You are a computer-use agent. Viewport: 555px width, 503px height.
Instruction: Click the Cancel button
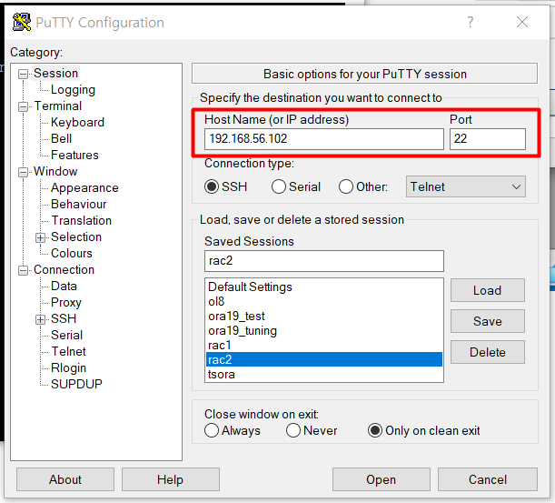click(488, 479)
